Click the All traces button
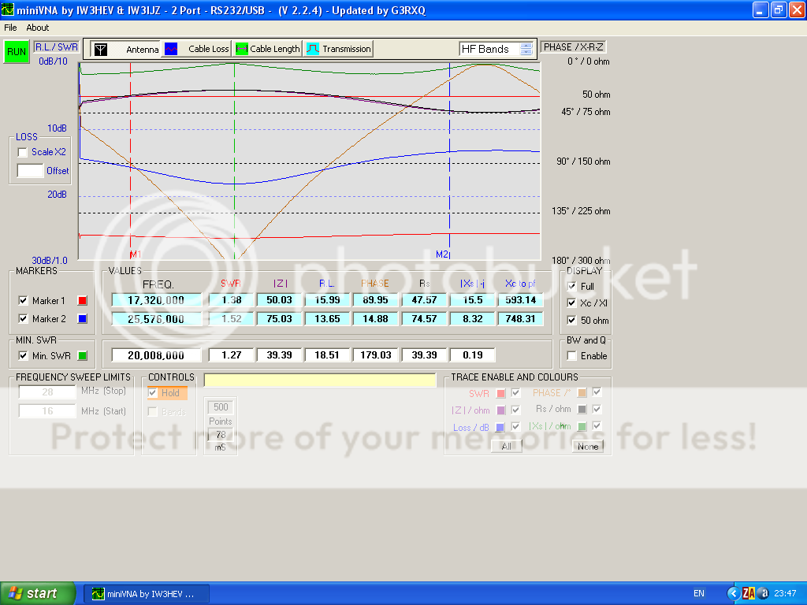 (506, 447)
